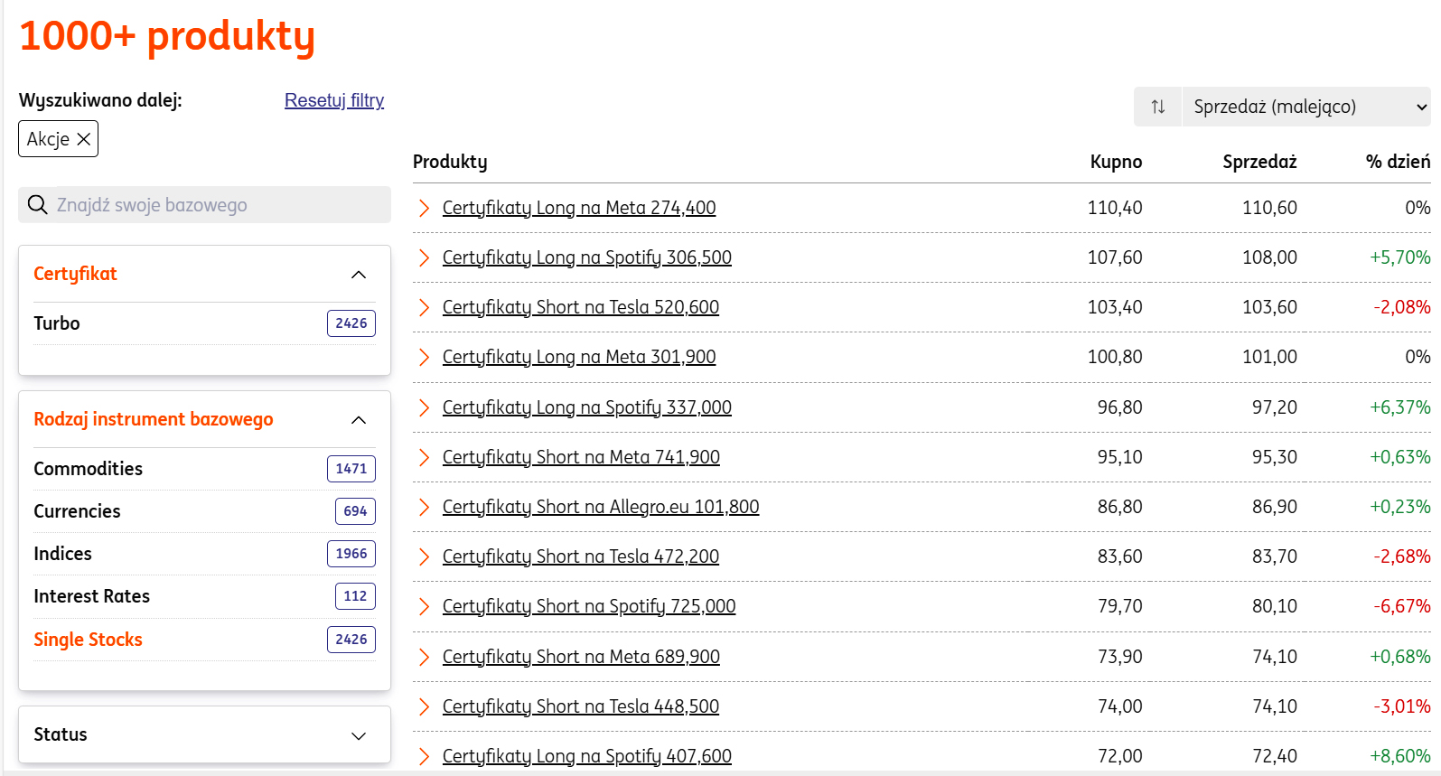This screenshot has width=1441, height=776.
Task: Expand row Short na Meta 741,900
Action: [x=424, y=457]
